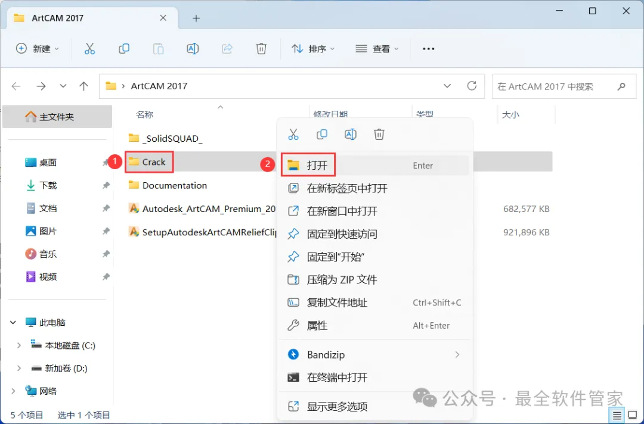Click the 921,896 KB size value
644x424 pixels.
click(526, 232)
